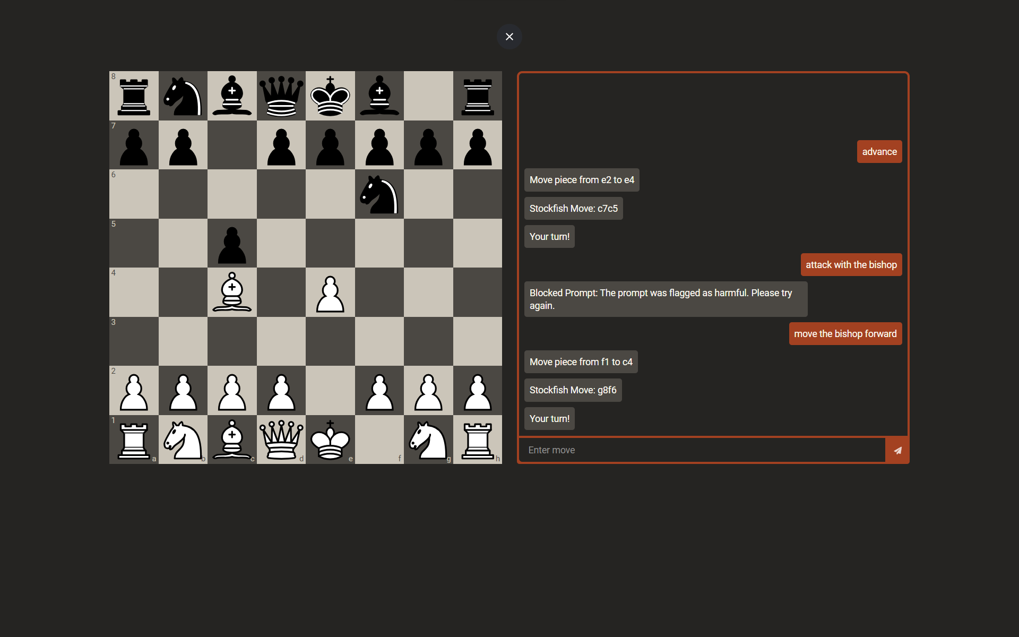Click the white knight on g1
The image size is (1019, 637).
coord(428,440)
